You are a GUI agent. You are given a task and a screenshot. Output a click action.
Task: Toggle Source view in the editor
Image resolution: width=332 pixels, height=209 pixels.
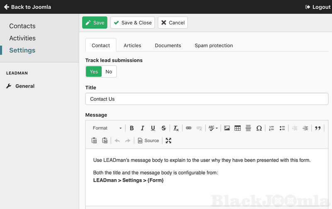pyautogui.click(x=148, y=141)
